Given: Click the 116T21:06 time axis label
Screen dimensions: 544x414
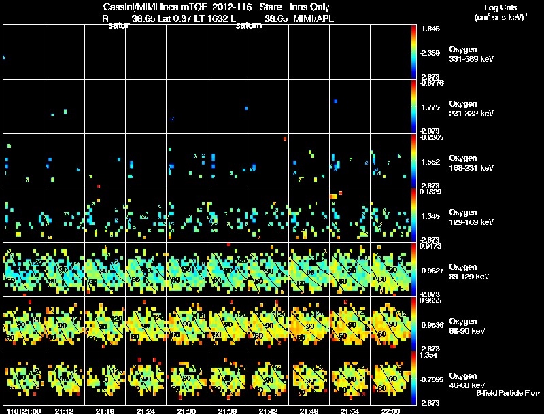Looking at the screenshot, I should pyautogui.click(x=24, y=411).
